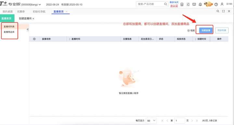The image size is (234, 125).
Task: Click the T+ logo icon
Action: pyautogui.click(x=4, y=4)
